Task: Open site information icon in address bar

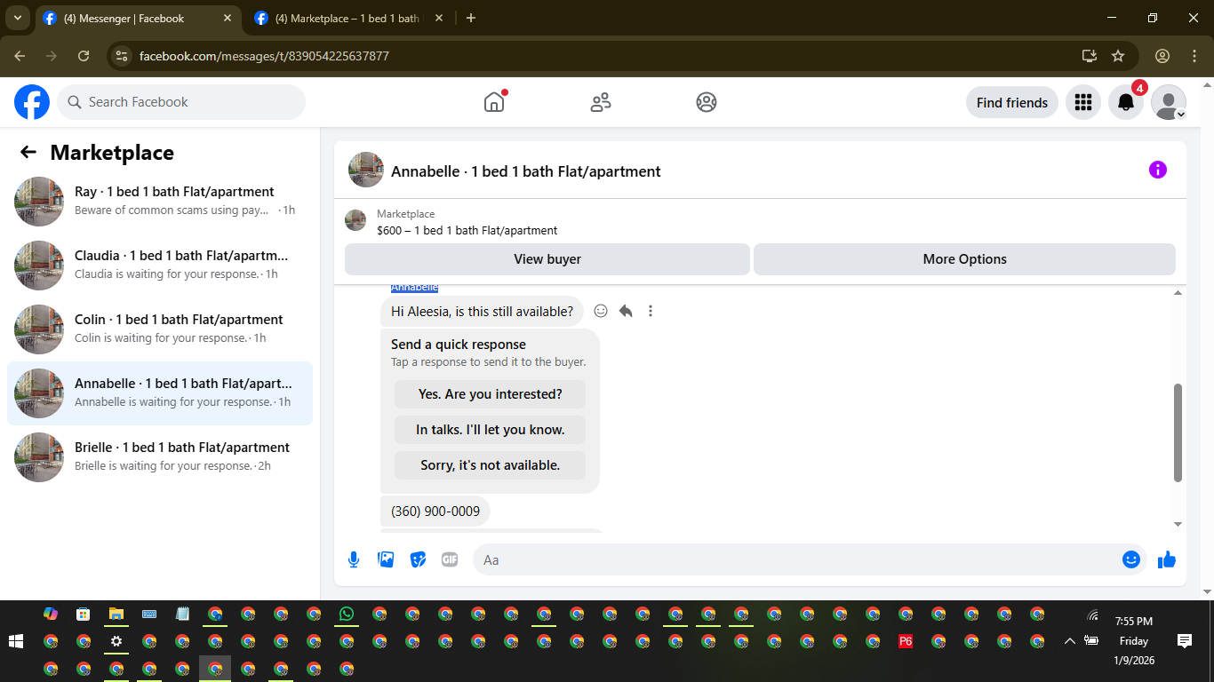Action: coord(123,56)
